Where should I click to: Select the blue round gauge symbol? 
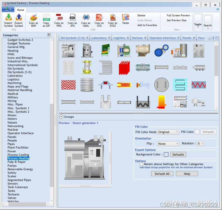pyautogui.click(x=161, y=50)
